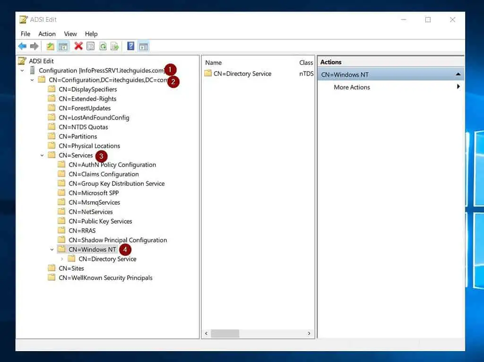
Task: Maximize the ADSI Edit window
Action: [428, 19]
